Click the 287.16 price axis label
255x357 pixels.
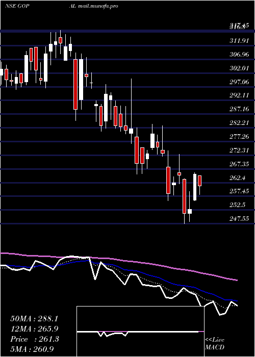tap(239, 109)
